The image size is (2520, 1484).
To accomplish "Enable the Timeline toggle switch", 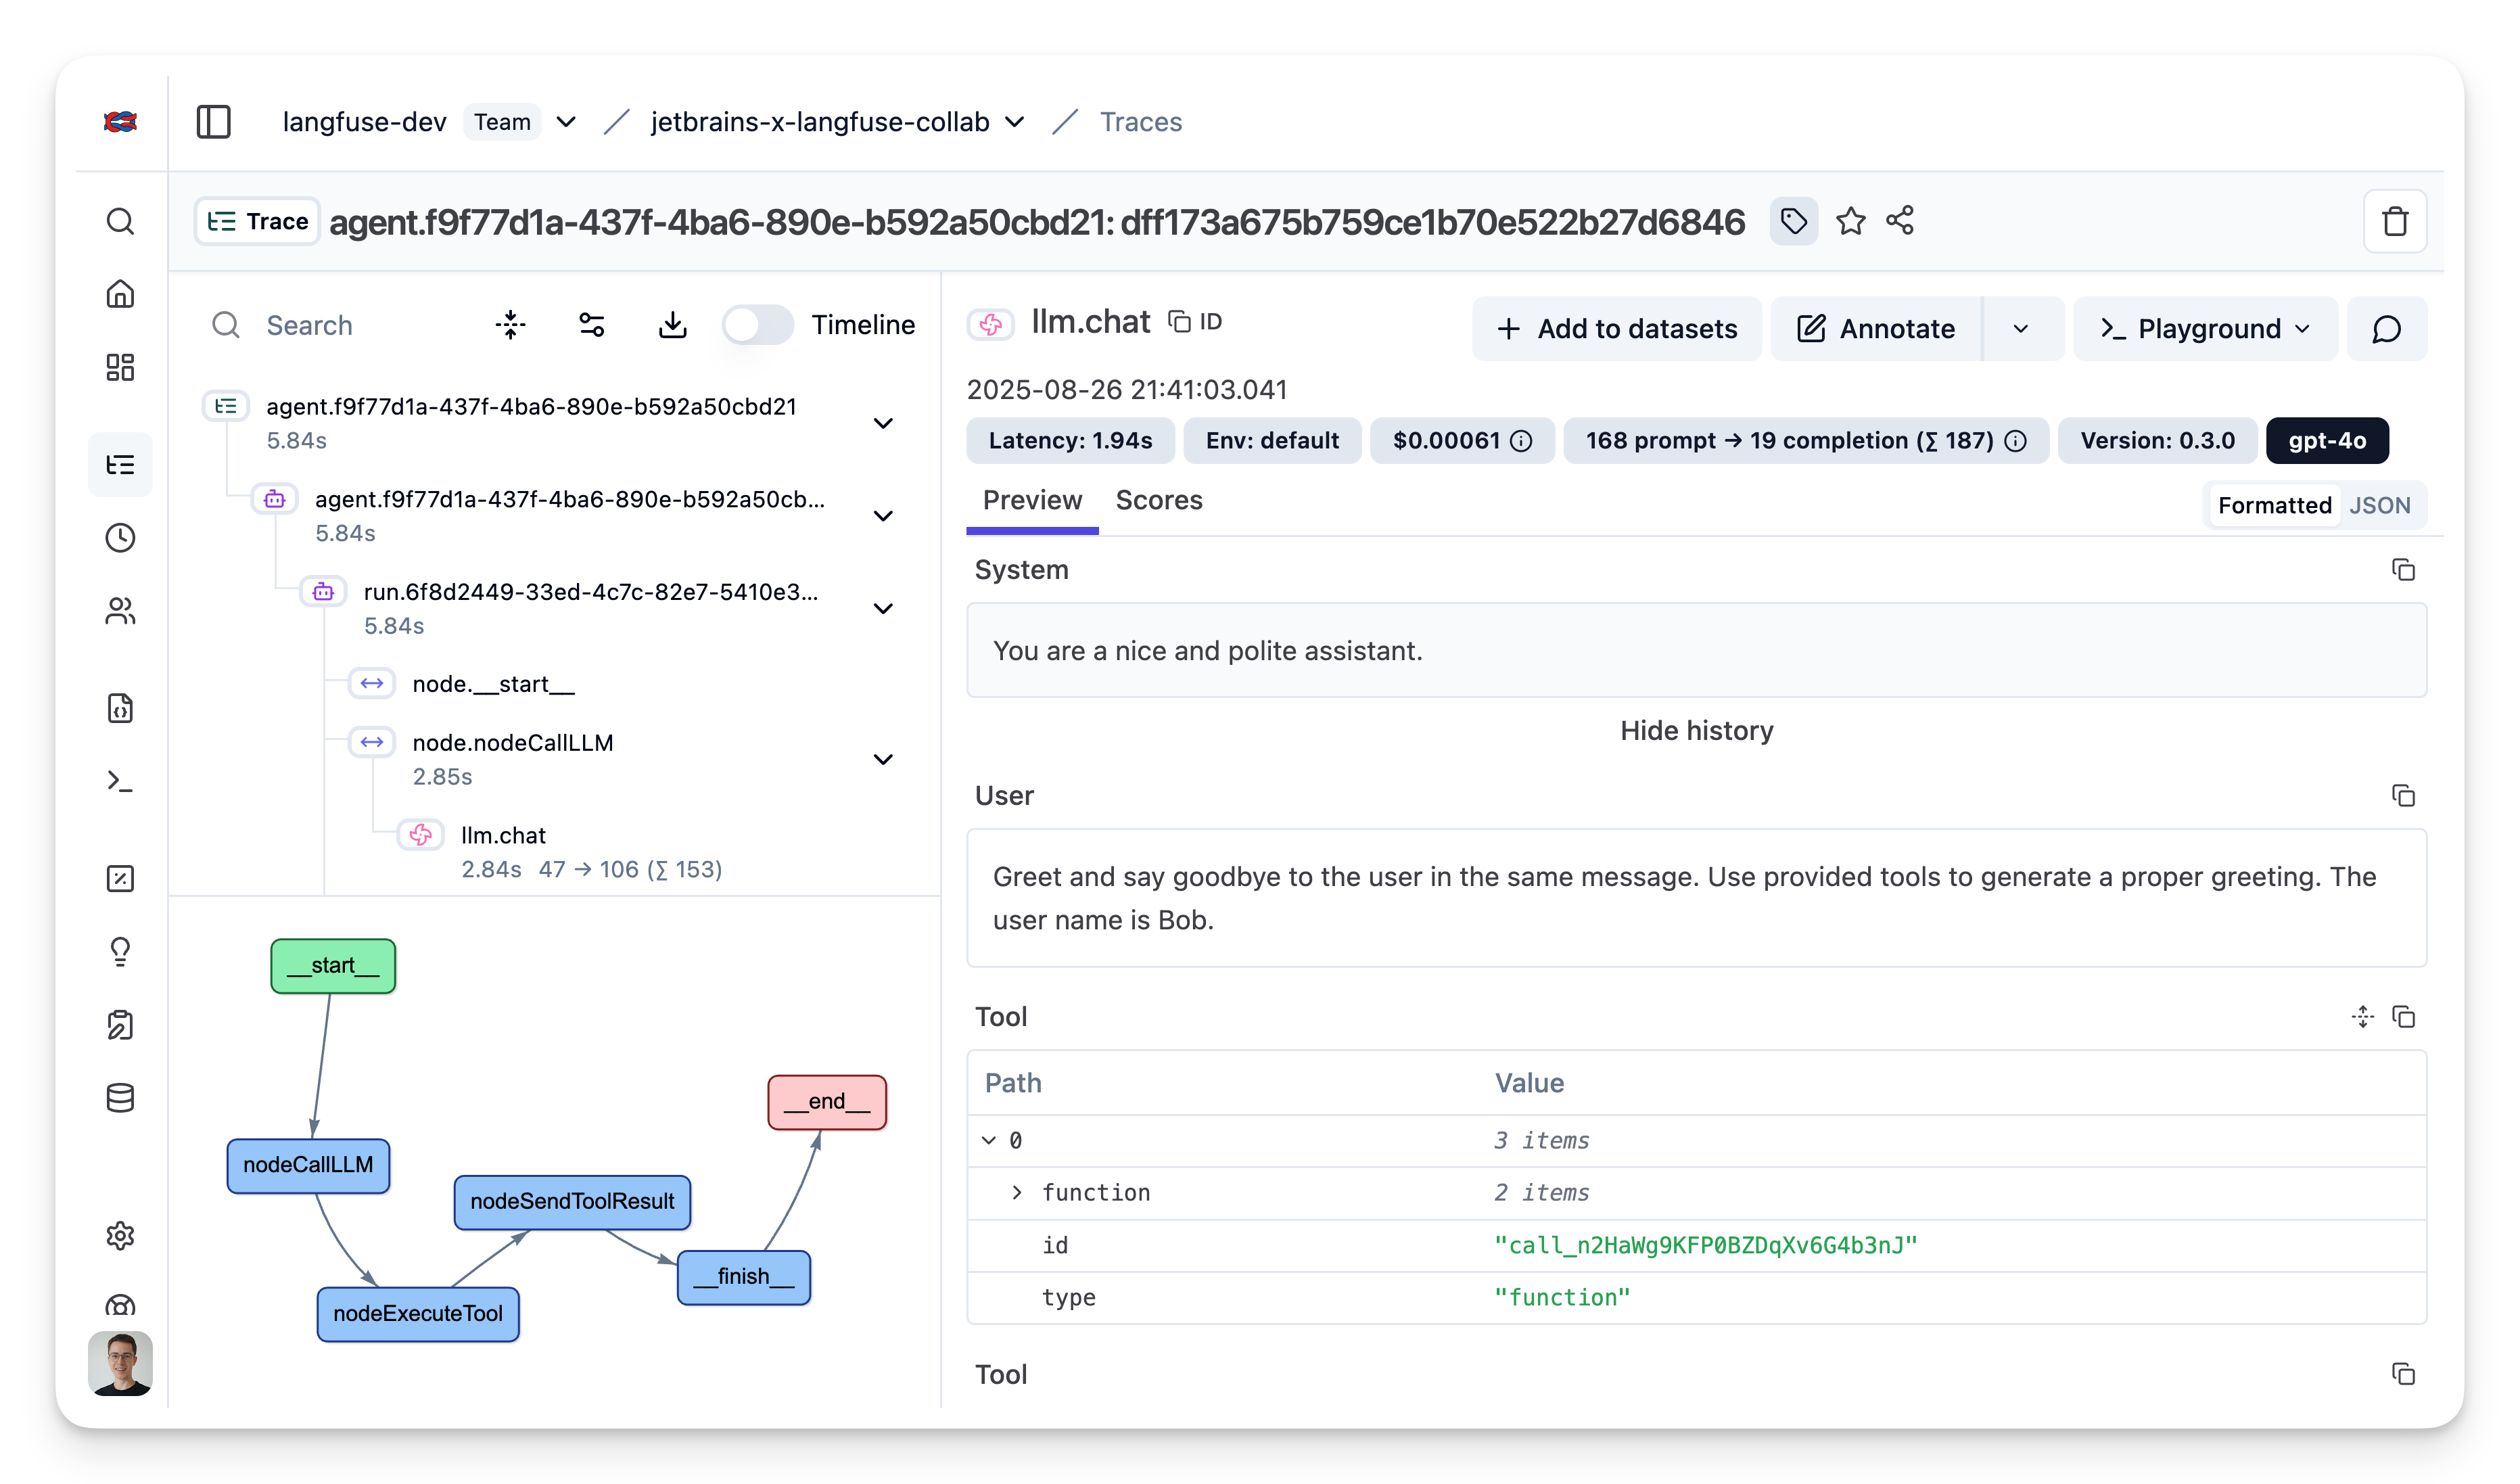I will 757,325.
